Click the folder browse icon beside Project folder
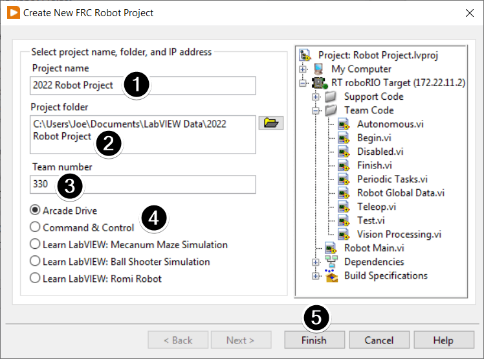The width and height of the screenshot is (484, 359). (x=271, y=123)
